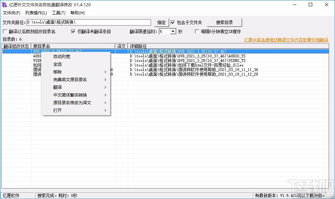Expand the 翻译 submenu
This screenshot has height=199, width=335.
(76, 87)
